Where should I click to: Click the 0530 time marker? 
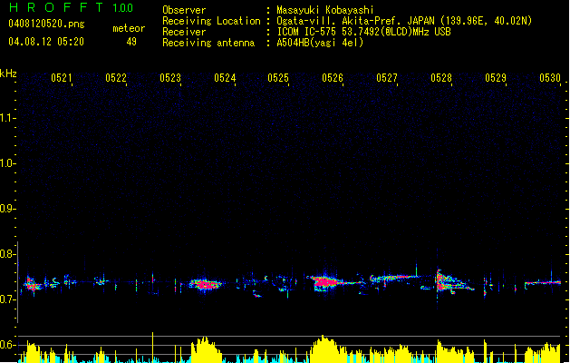tap(550, 78)
